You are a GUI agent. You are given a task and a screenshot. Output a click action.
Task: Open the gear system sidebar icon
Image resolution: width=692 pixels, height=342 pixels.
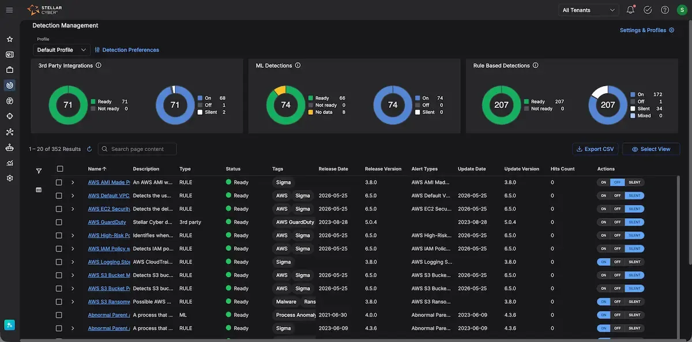point(10,178)
